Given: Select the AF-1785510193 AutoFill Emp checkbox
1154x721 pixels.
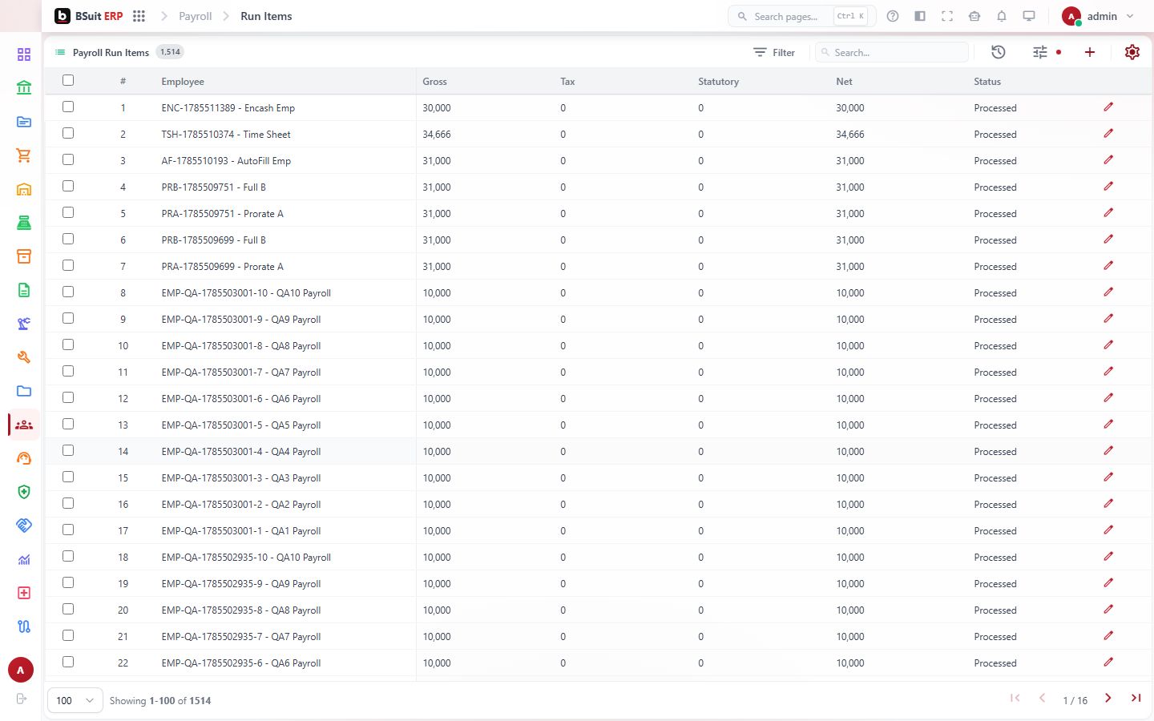Looking at the screenshot, I should 68,159.
